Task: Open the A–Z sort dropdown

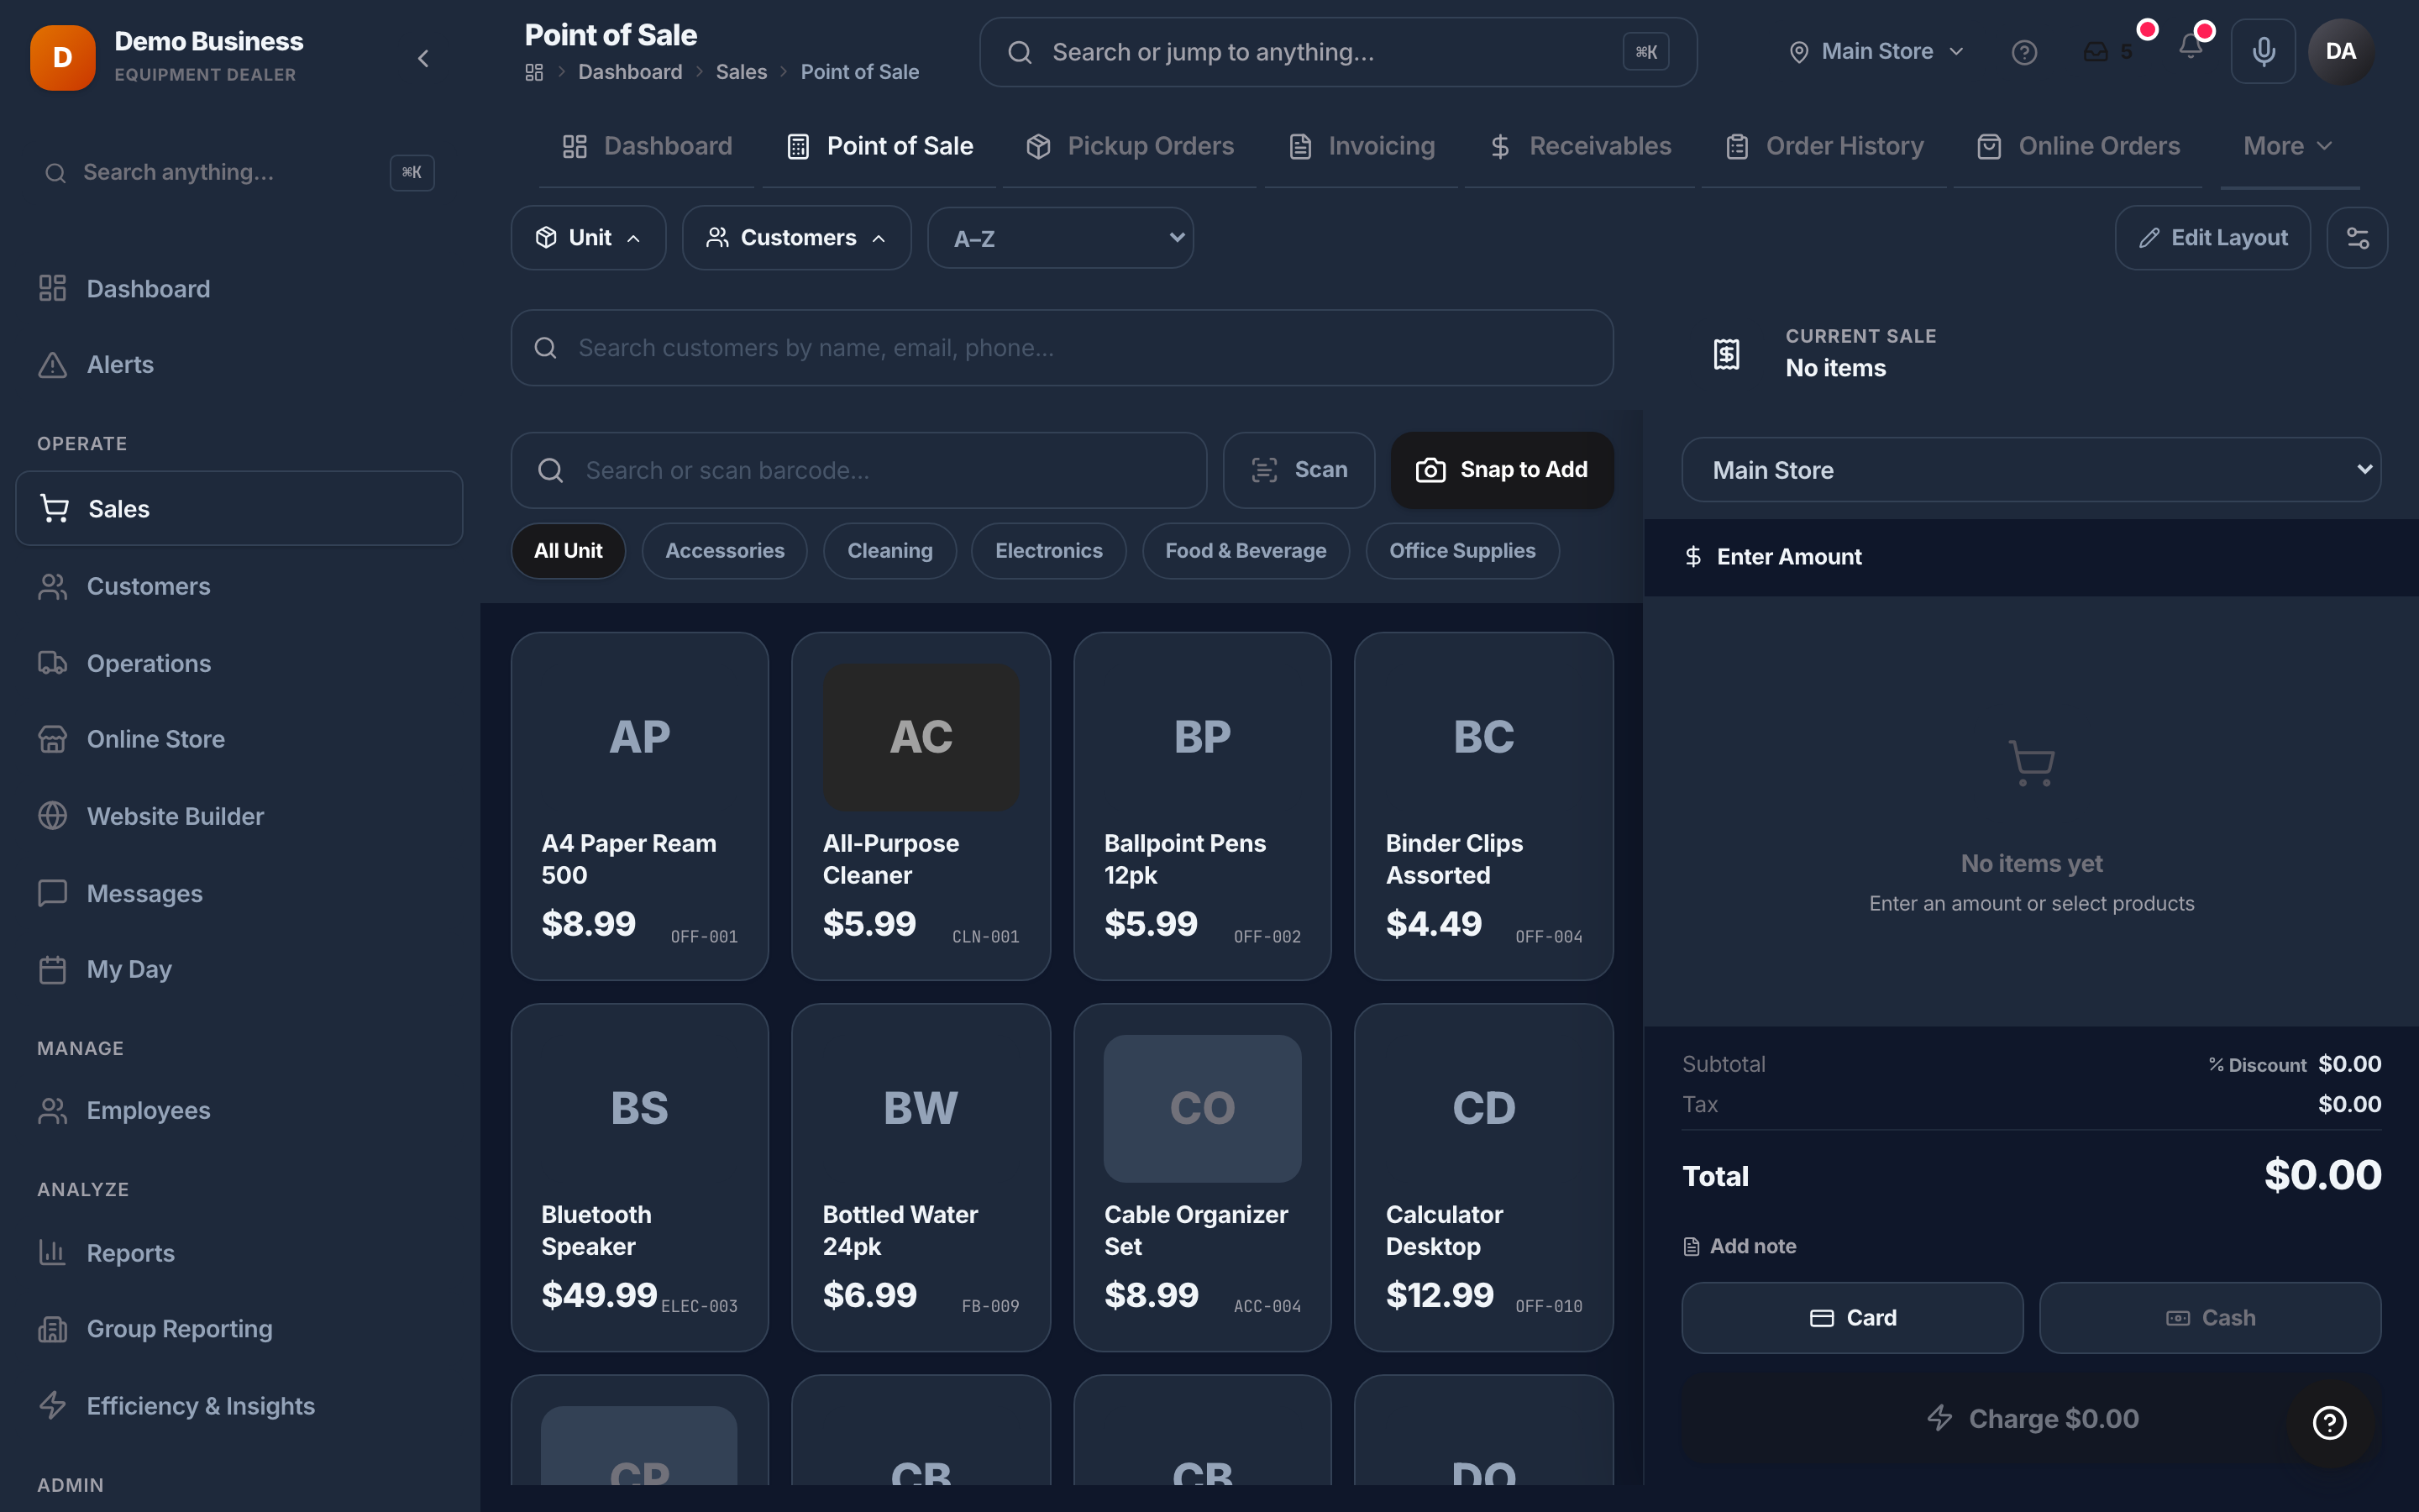Action: point(1059,238)
